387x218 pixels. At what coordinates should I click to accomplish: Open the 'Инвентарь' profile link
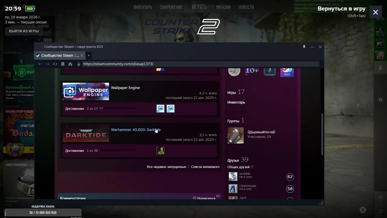point(236,102)
